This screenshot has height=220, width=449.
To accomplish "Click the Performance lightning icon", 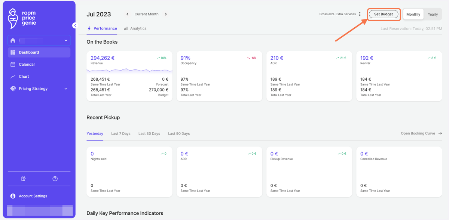I will click(89, 28).
